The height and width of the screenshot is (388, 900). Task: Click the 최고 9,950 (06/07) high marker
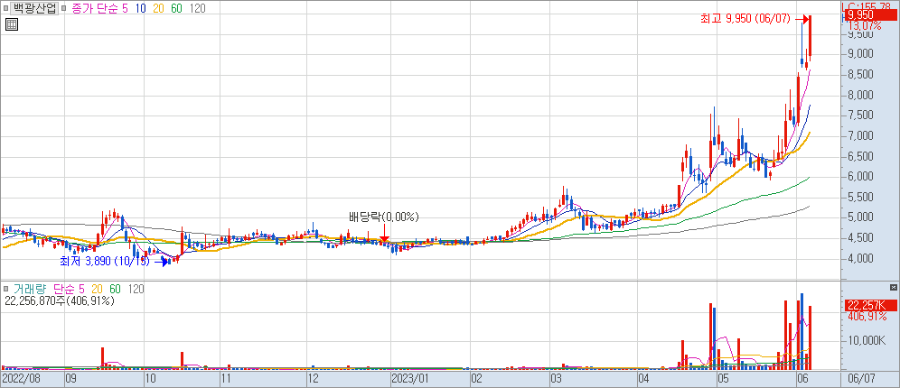[746, 20]
